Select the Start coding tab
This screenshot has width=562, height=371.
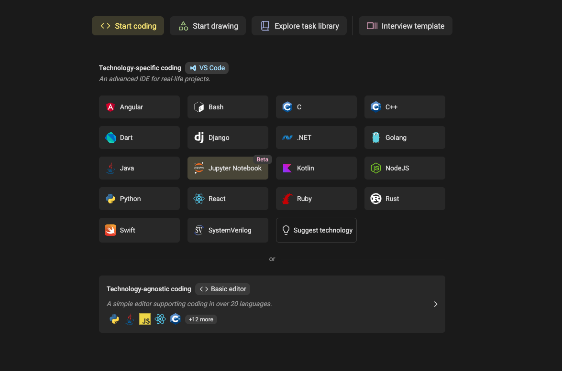click(x=128, y=26)
